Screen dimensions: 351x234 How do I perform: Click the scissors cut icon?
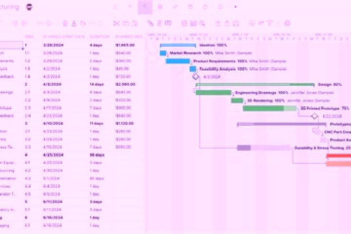click(x=116, y=23)
